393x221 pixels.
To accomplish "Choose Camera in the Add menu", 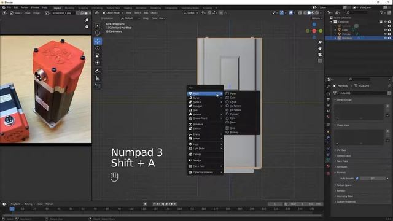I will [205, 154].
